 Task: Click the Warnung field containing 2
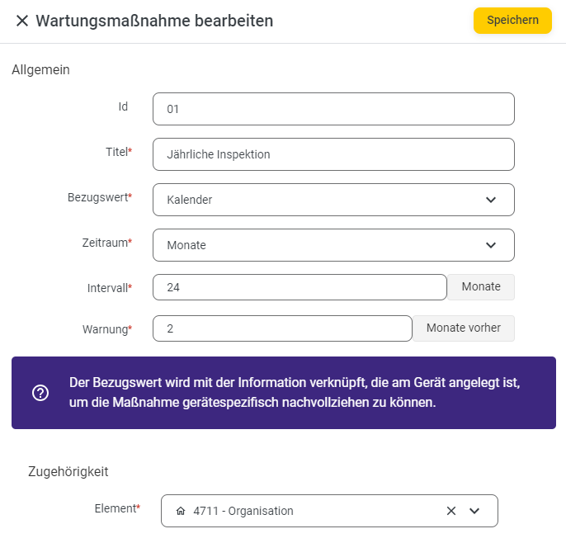point(282,328)
